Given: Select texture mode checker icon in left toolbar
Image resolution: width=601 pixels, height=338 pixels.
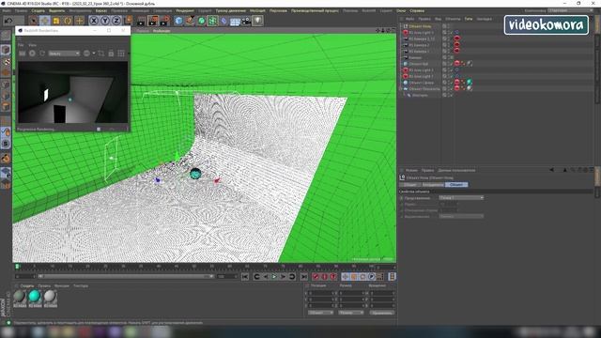Looking at the screenshot, I should tap(6, 61).
